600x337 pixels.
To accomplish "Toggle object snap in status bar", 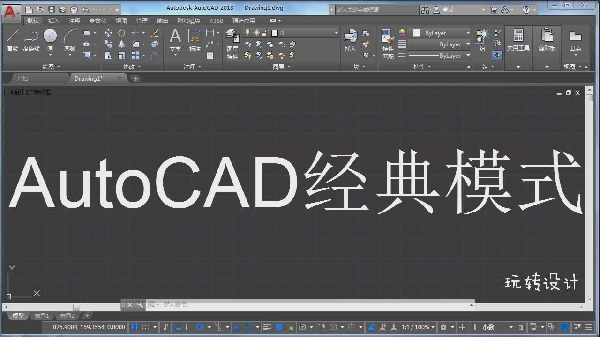I will (x=249, y=327).
